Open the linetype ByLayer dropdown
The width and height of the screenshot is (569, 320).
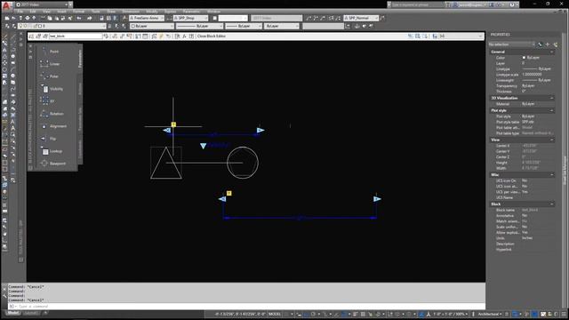199,26
